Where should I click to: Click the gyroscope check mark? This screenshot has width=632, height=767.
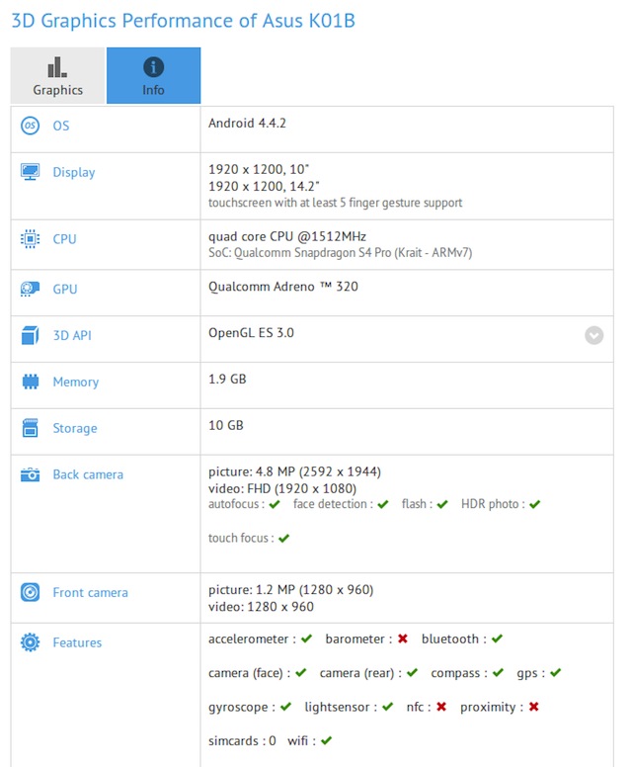tap(286, 707)
